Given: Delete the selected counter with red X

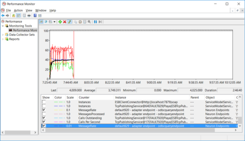Looking at the screenshot, I should 65,22.
